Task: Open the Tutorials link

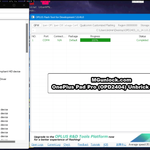Action: point(95,145)
